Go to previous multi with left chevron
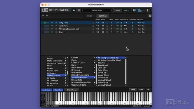Image resolution: width=194 pixels, height=109 pixels. click(x=82, y=10)
